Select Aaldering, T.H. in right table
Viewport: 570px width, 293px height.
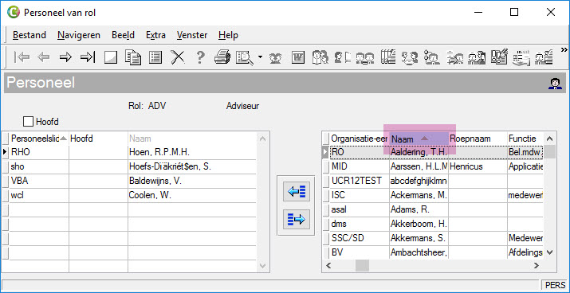tap(419, 152)
